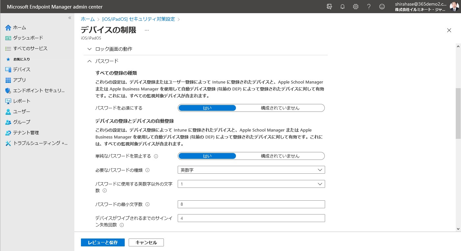Image resolution: width=461 pixels, height=251 pixels.
Task: Open the feedback smiley icon
Action: 382,7
